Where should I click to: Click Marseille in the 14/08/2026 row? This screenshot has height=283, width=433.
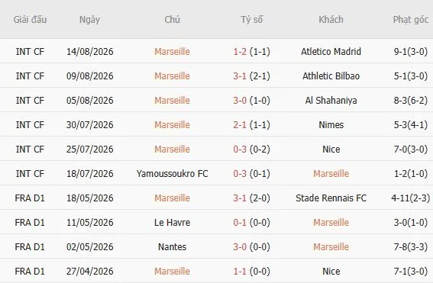pos(172,52)
